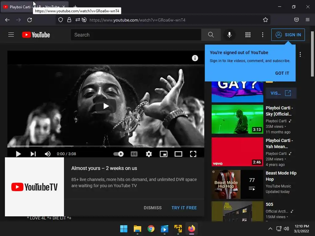
Task: Click the page vertical scrollbar
Action: 312,54
